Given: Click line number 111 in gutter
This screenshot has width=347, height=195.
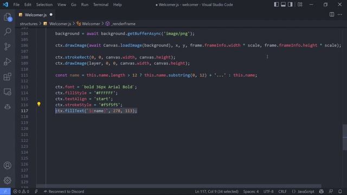Looking at the screenshot, I should [x=24, y=75].
